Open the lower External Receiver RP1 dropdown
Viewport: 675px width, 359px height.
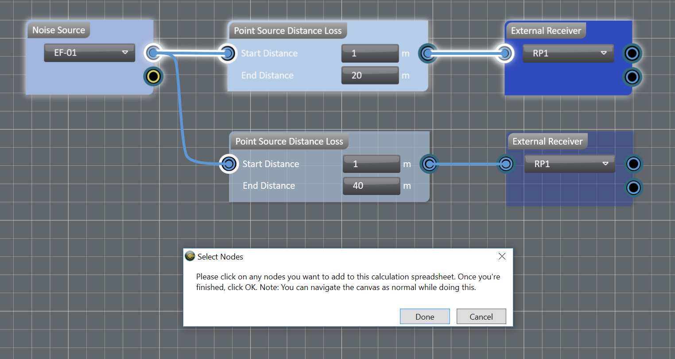pos(570,164)
